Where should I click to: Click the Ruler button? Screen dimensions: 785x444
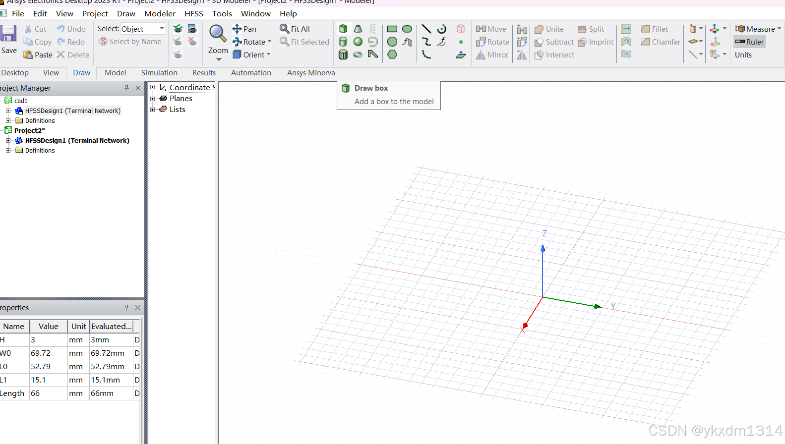click(749, 42)
